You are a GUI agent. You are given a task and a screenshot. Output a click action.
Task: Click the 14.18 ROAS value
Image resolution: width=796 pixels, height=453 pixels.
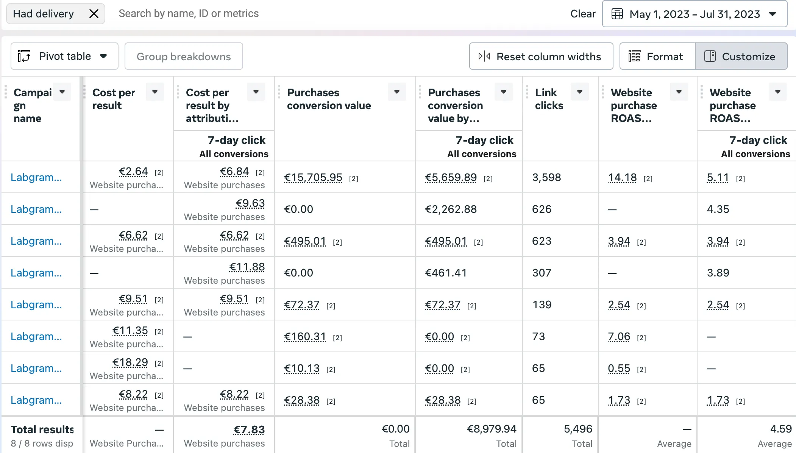tap(622, 178)
